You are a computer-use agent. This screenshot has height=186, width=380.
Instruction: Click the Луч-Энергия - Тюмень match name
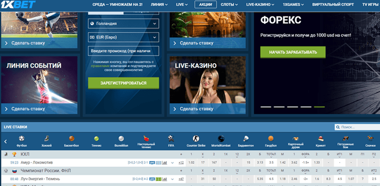(40, 179)
